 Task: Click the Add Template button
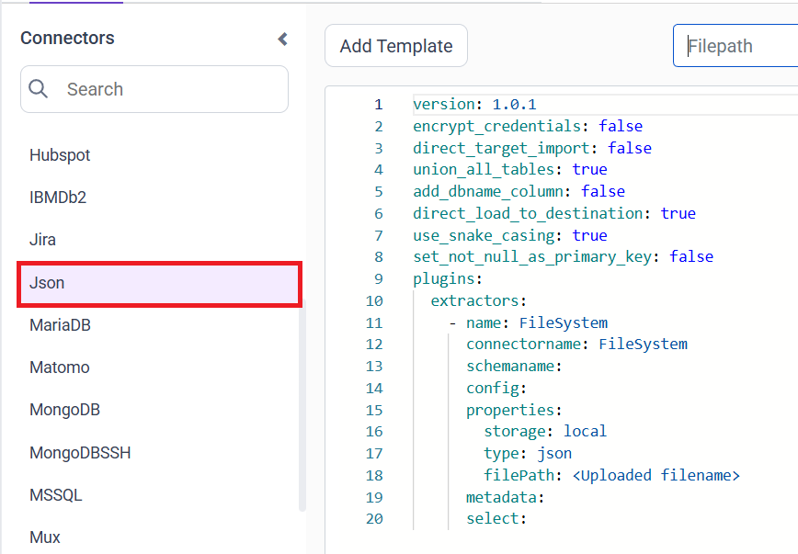point(395,45)
